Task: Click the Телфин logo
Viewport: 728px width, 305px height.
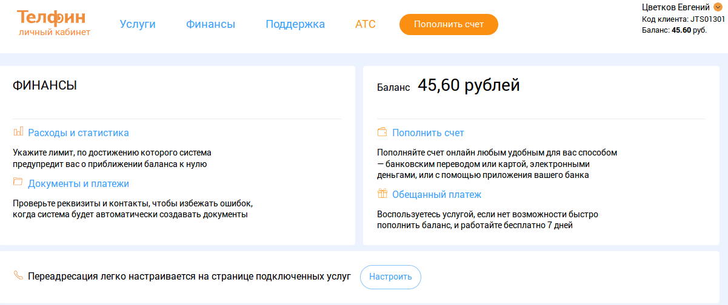Action: pyautogui.click(x=51, y=16)
